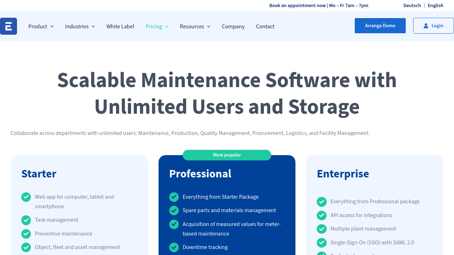This screenshot has width=454, height=255.
Task: Open the Pricing menu
Action: (x=157, y=27)
